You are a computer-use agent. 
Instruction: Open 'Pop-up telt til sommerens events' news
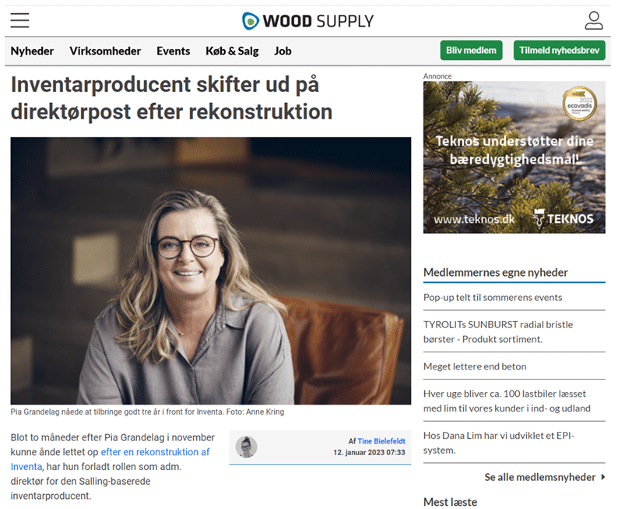click(493, 298)
